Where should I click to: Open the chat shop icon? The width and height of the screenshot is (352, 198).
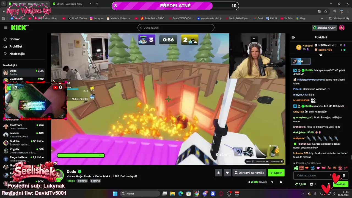point(312,184)
